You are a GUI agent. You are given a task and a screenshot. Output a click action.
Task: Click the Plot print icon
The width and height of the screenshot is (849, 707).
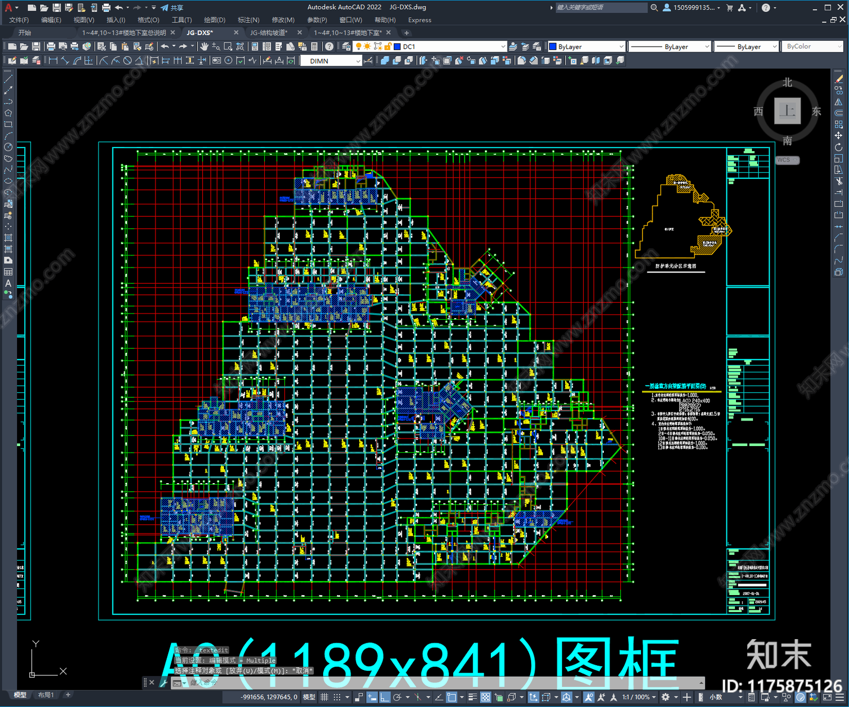point(51,47)
